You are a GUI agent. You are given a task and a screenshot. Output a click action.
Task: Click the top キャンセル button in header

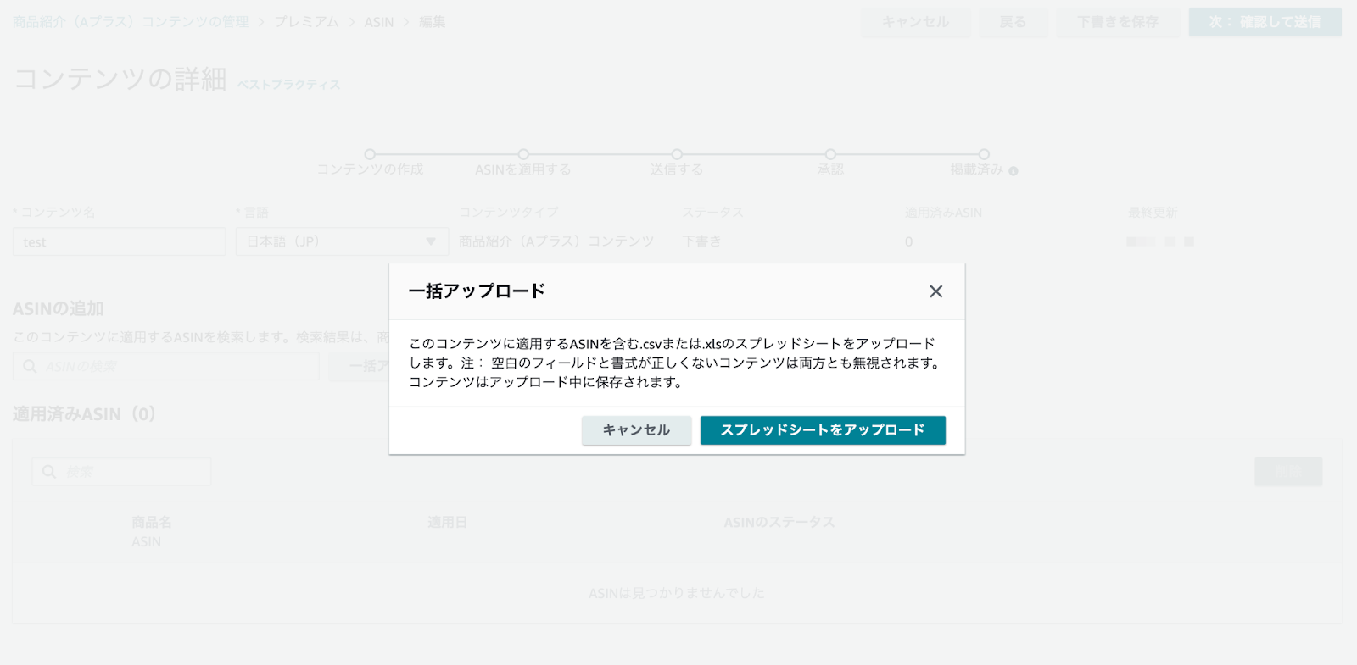916,22
